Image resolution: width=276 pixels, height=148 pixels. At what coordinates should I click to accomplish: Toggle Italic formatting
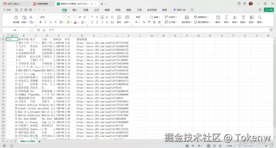click(46, 22)
